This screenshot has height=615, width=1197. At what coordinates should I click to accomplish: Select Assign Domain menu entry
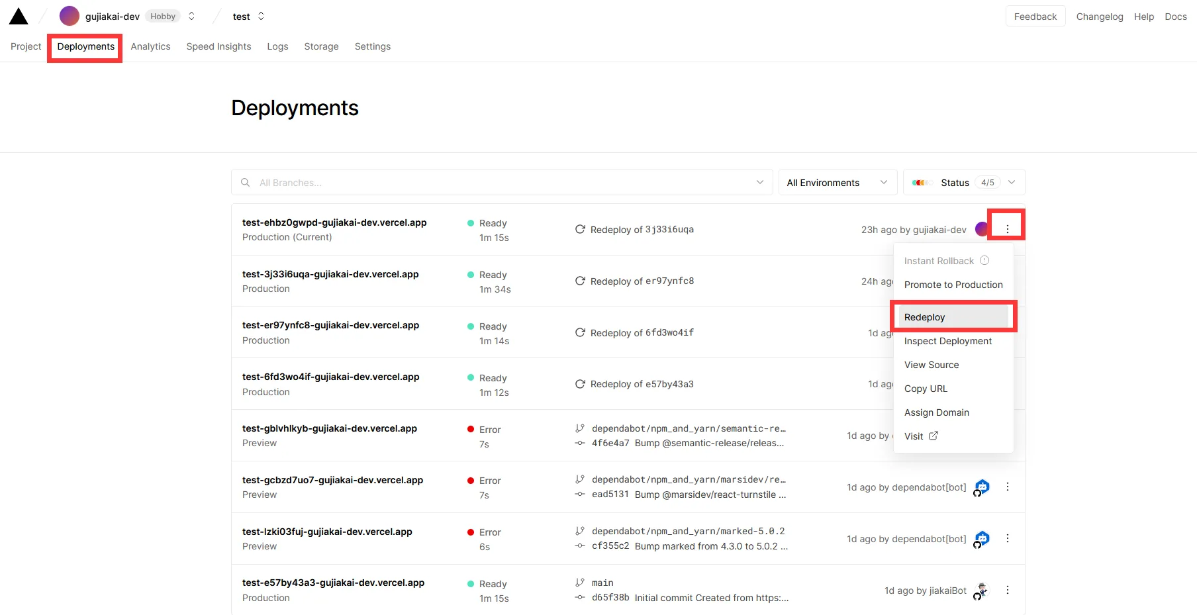pos(953,412)
